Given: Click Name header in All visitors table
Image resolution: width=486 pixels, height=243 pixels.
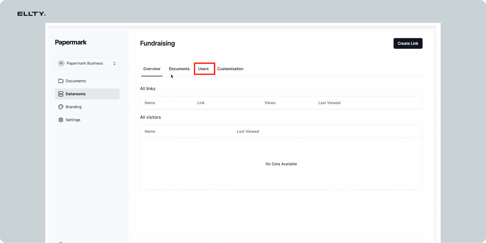Looking at the screenshot, I should (x=150, y=132).
